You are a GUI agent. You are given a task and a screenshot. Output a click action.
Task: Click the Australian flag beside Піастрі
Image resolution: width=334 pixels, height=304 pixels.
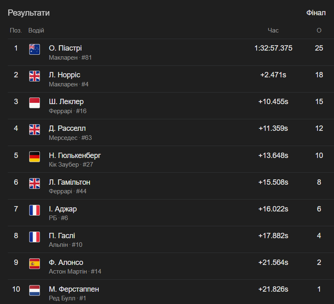pyautogui.click(x=35, y=49)
